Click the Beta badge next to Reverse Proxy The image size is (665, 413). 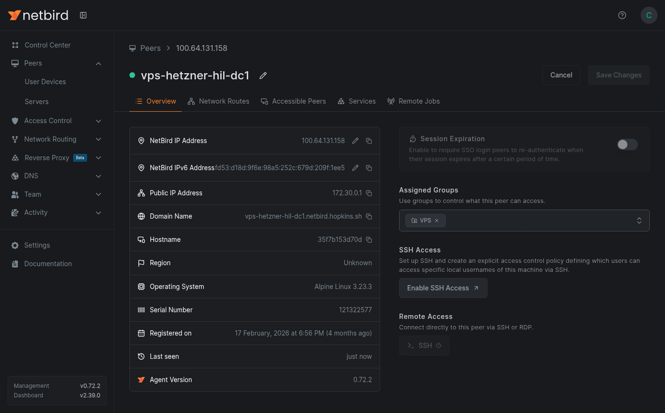point(80,158)
